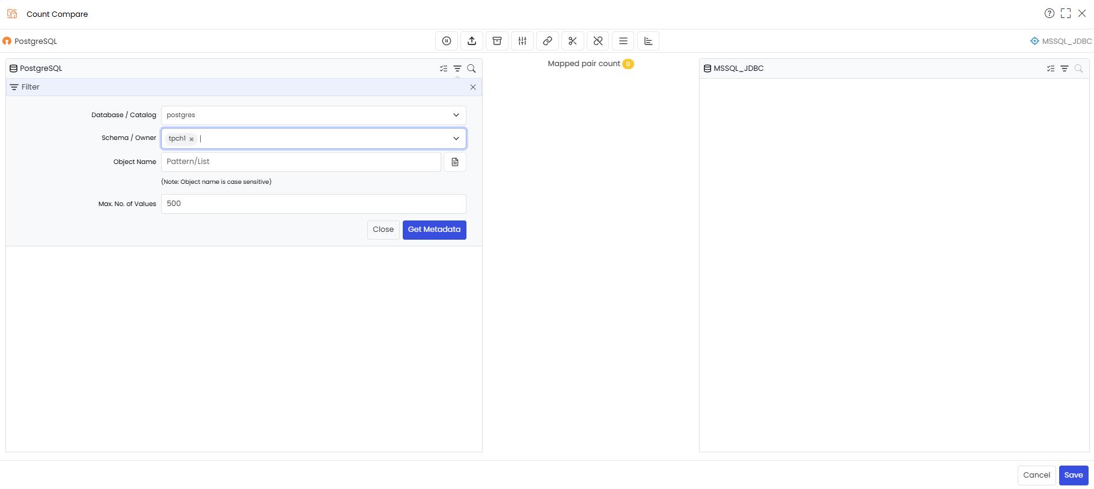
Task: Click the search icon in the MSSQL_JDBC panel
Action: tap(1079, 68)
